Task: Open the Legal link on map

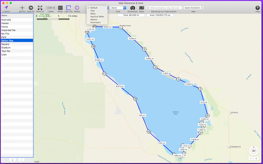Action: 37,162
